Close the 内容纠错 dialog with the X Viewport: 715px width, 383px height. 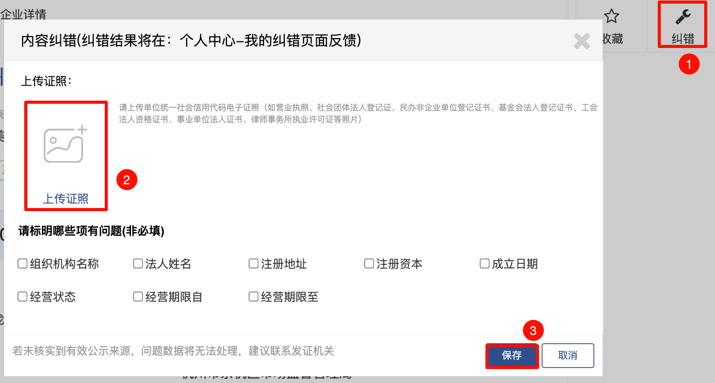582,41
